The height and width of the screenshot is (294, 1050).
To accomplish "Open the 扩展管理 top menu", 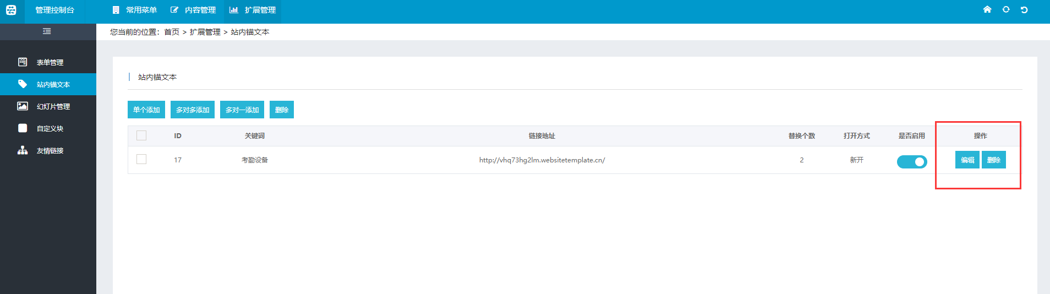I will (253, 10).
